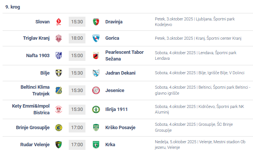Screen dimensions: 253x164
Task: Click the Pearlescent Tabor Sežana crest
Action: tap(96, 55)
